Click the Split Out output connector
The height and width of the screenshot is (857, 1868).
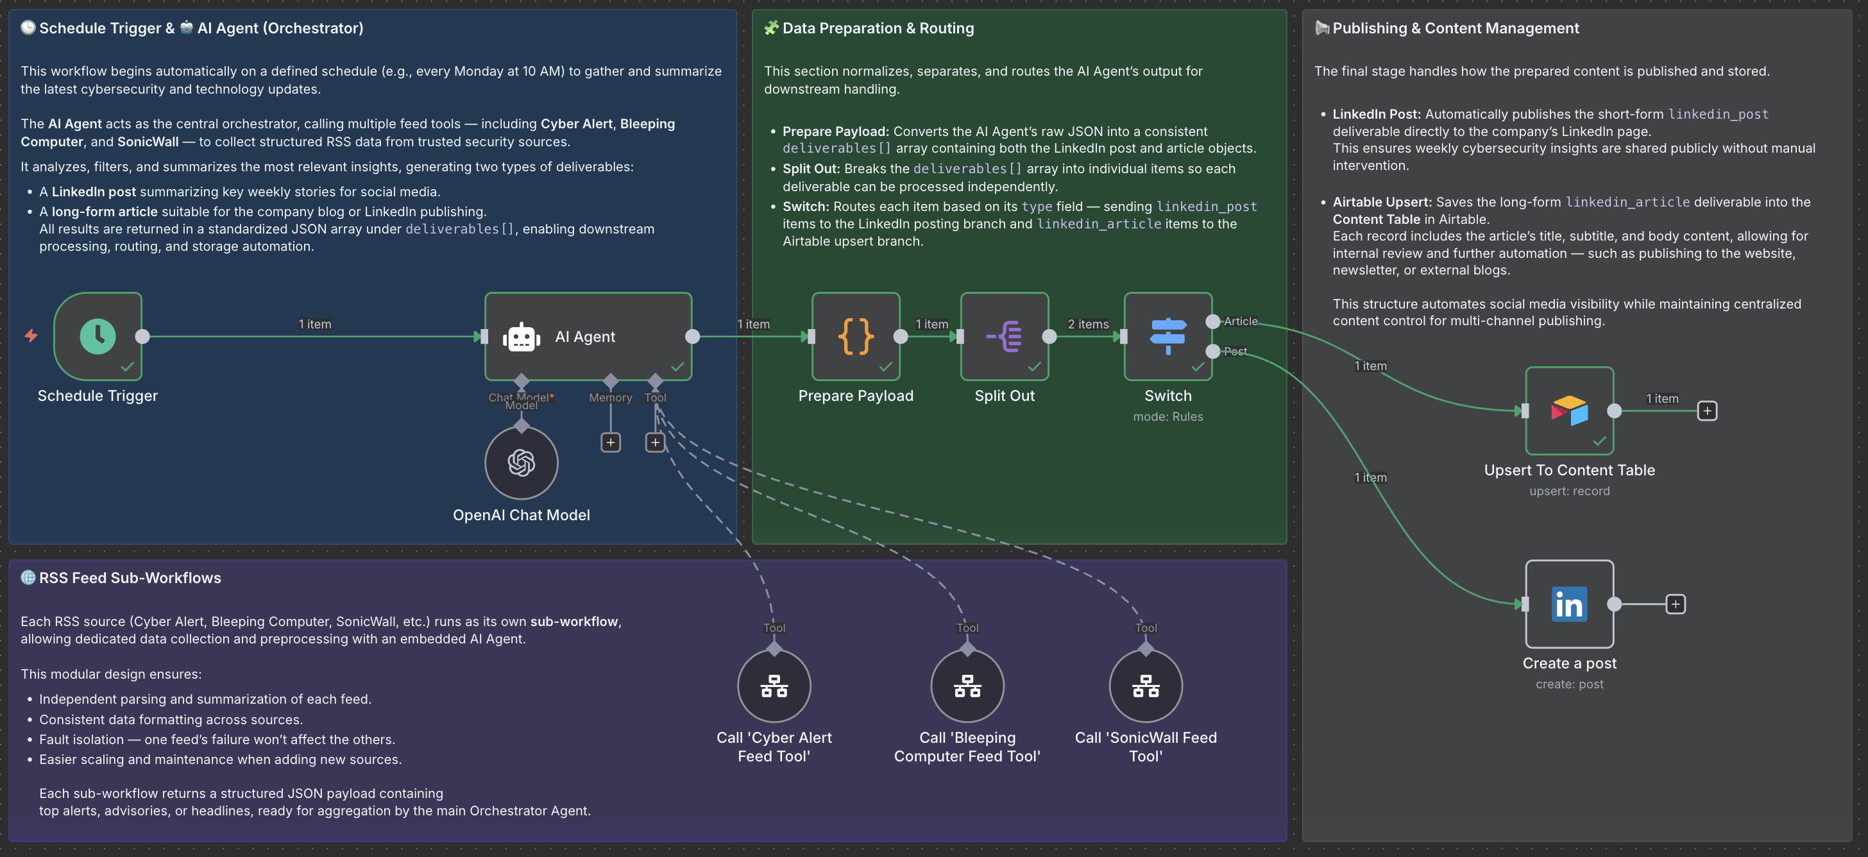click(x=1049, y=336)
